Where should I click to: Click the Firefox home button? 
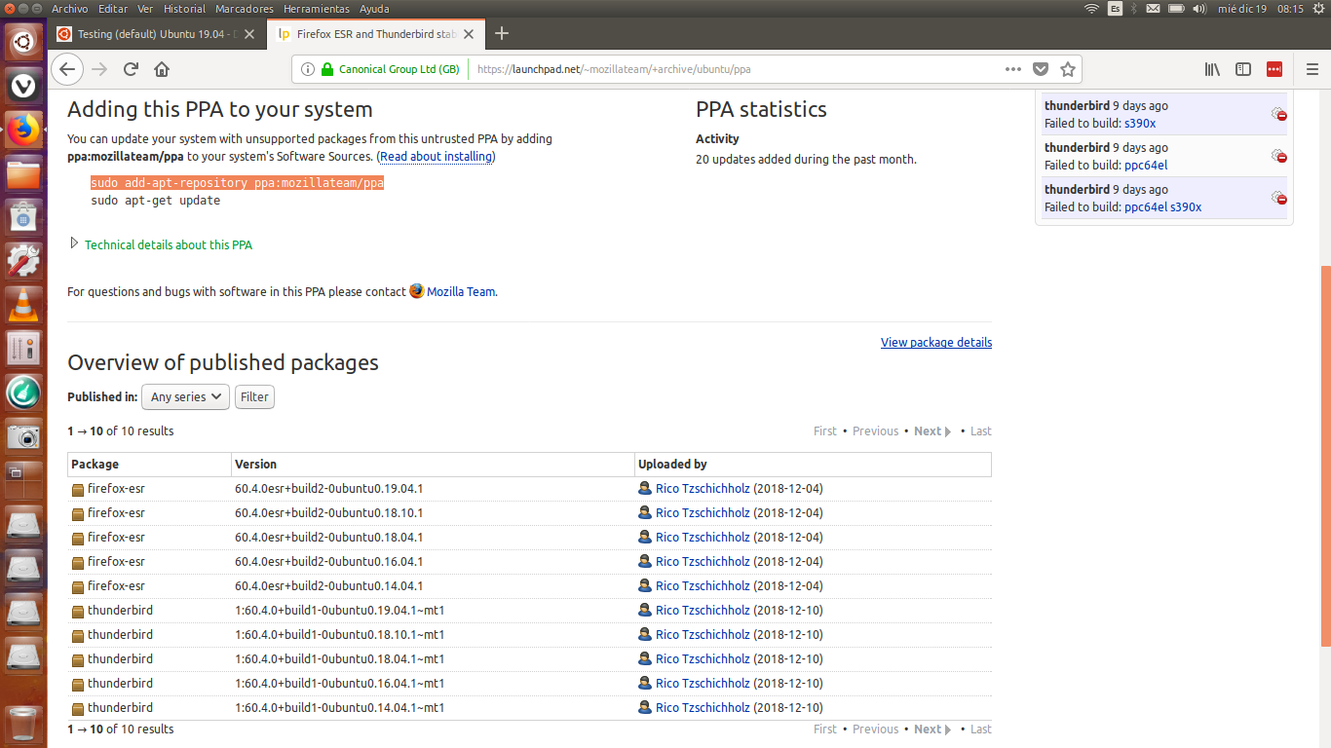tap(162, 69)
